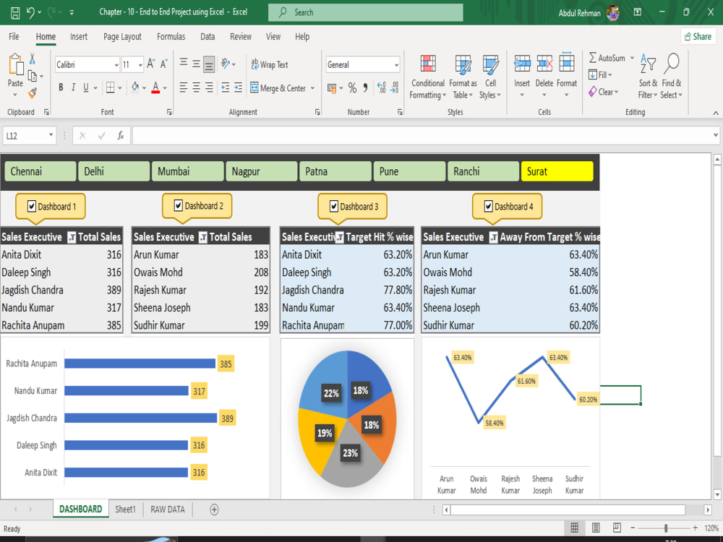
Task: Click the Center alignment icon
Action: coord(197,87)
